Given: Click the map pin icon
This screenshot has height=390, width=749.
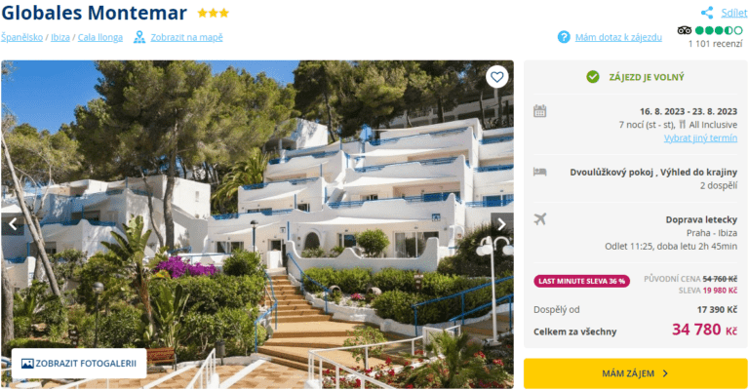Looking at the screenshot, I should tap(139, 37).
